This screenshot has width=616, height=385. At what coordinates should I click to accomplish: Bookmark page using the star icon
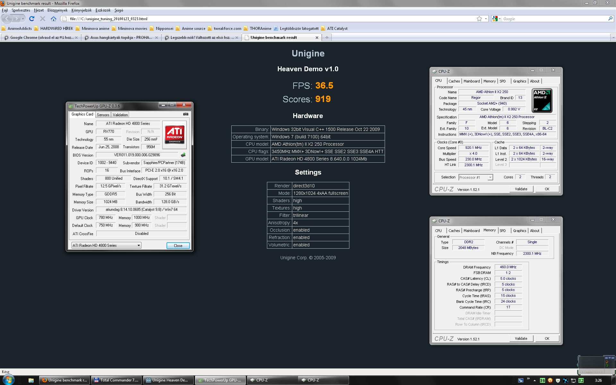click(x=479, y=19)
